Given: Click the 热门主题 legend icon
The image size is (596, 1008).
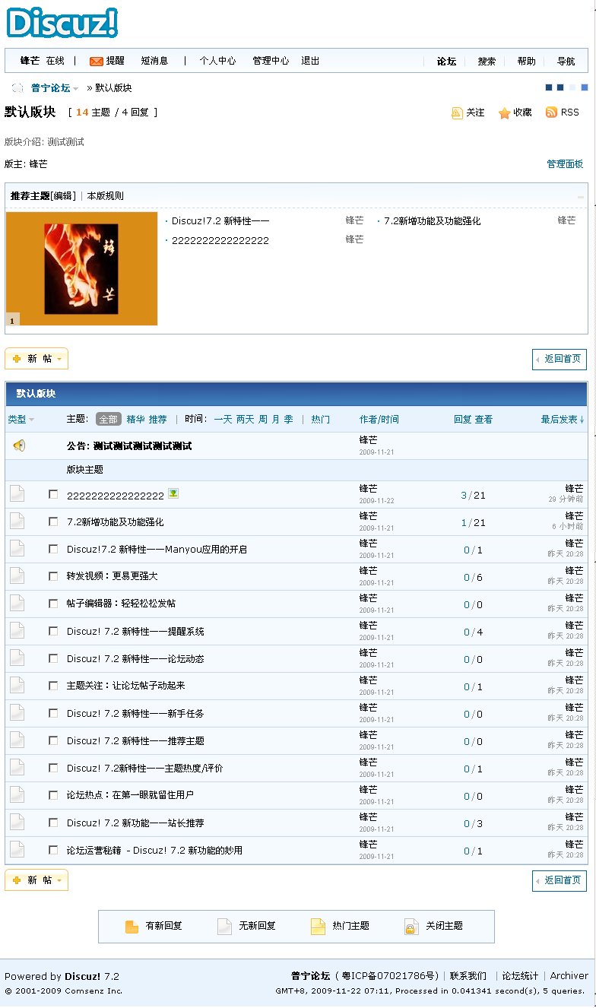Looking at the screenshot, I should 318,926.
